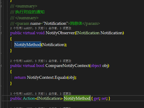Click the 'get' accessor keyword
Viewport: 144px width, 108px height.
[x=96, y=99]
